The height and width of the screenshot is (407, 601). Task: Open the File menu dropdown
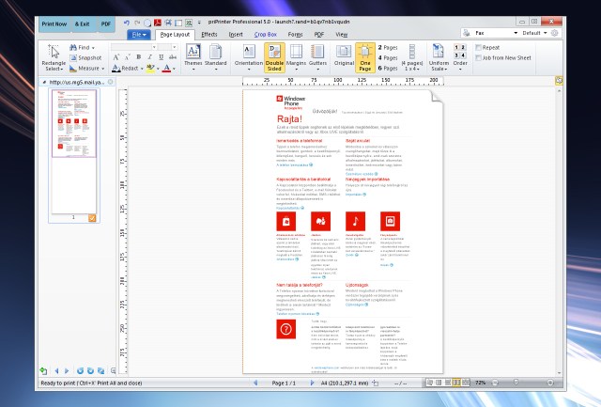[x=141, y=34]
